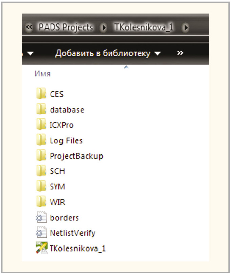Open the TKolesnikova_1 project file icon
Image resolution: width=231 pixels, height=274 pixels.
41,248
